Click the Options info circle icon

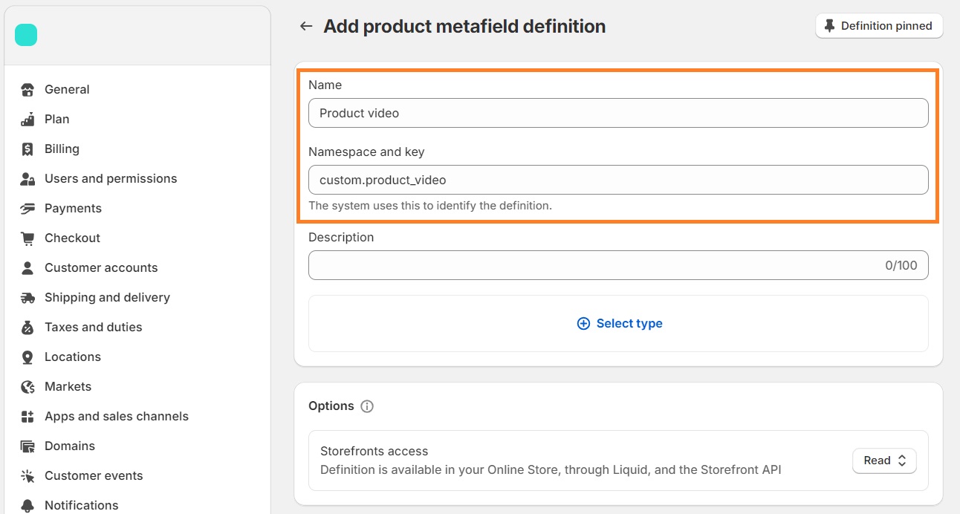coord(367,406)
